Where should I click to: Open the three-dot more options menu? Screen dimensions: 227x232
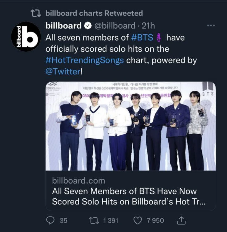click(x=211, y=25)
